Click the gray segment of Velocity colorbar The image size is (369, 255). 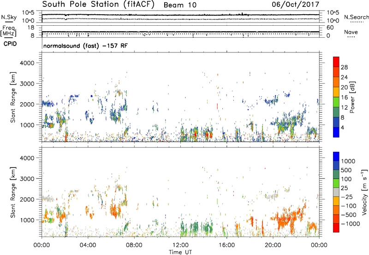[336, 192]
